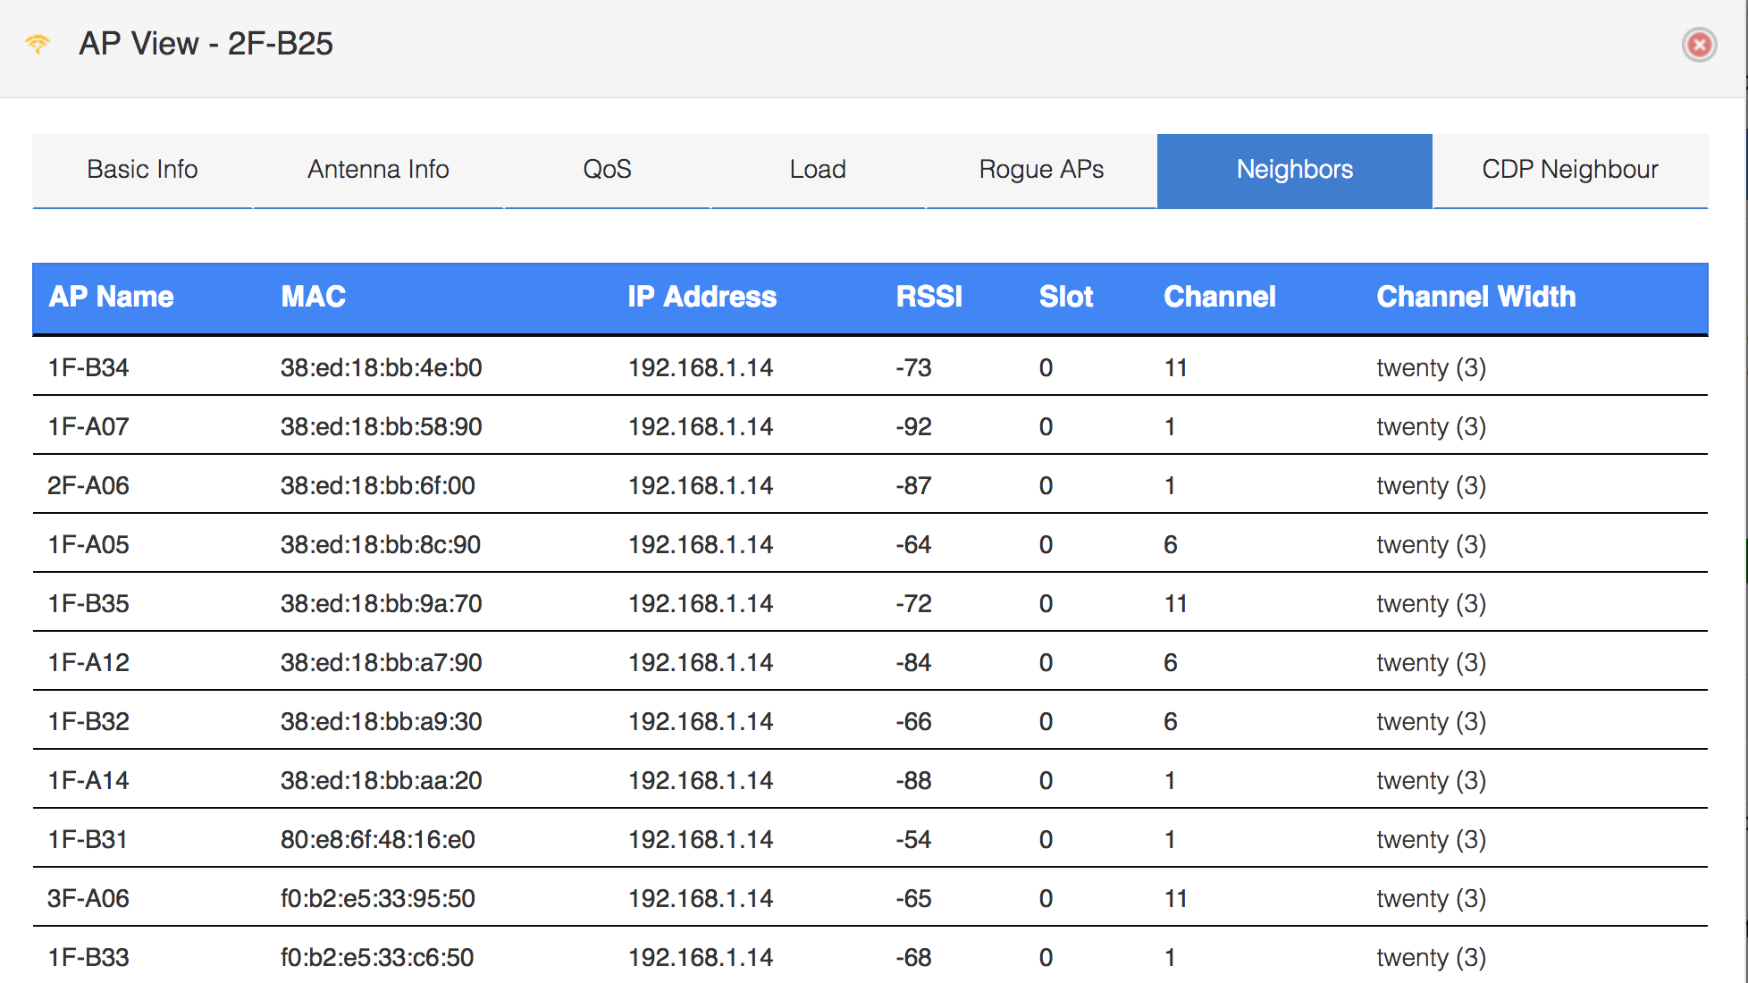Click MAC address 38:ed:18:bb:aa:20
This screenshot has height=983, width=1748.
point(382,780)
